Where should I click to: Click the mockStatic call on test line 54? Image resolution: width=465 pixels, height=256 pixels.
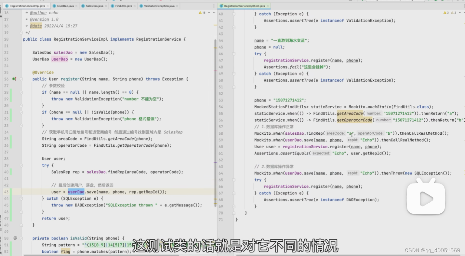[379, 107]
